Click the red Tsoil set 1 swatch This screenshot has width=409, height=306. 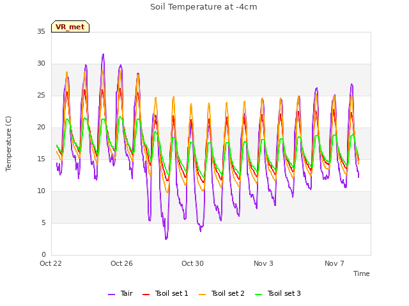tap(146, 295)
